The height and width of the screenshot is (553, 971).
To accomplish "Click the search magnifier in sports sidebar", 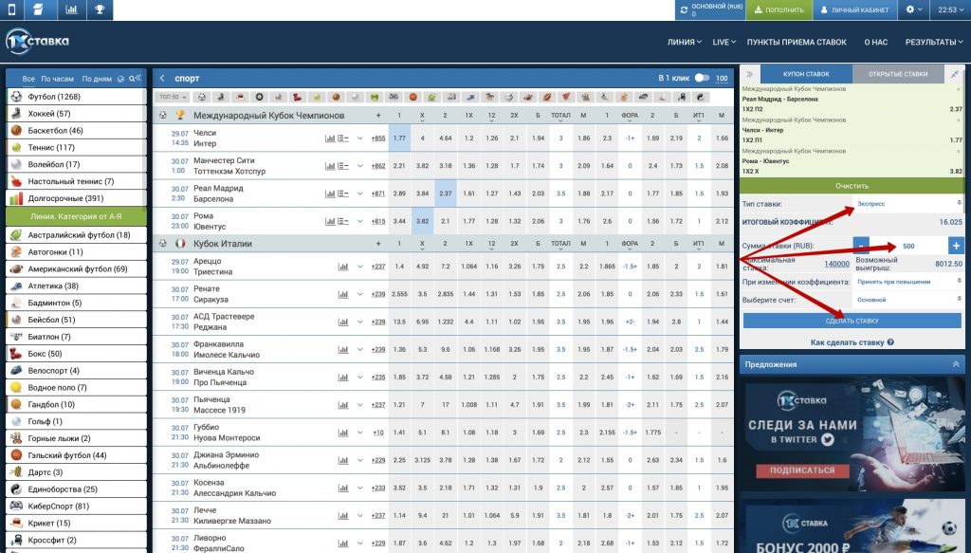I will pos(129,78).
